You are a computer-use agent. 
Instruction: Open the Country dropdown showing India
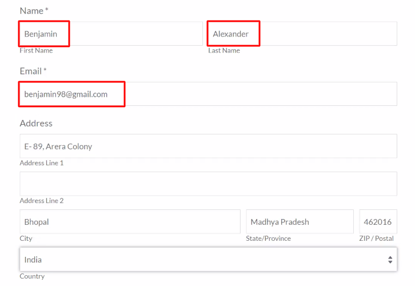[x=208, y=260]
